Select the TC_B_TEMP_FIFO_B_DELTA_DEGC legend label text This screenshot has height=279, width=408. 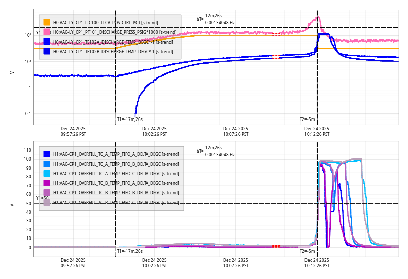pos(116,193)
